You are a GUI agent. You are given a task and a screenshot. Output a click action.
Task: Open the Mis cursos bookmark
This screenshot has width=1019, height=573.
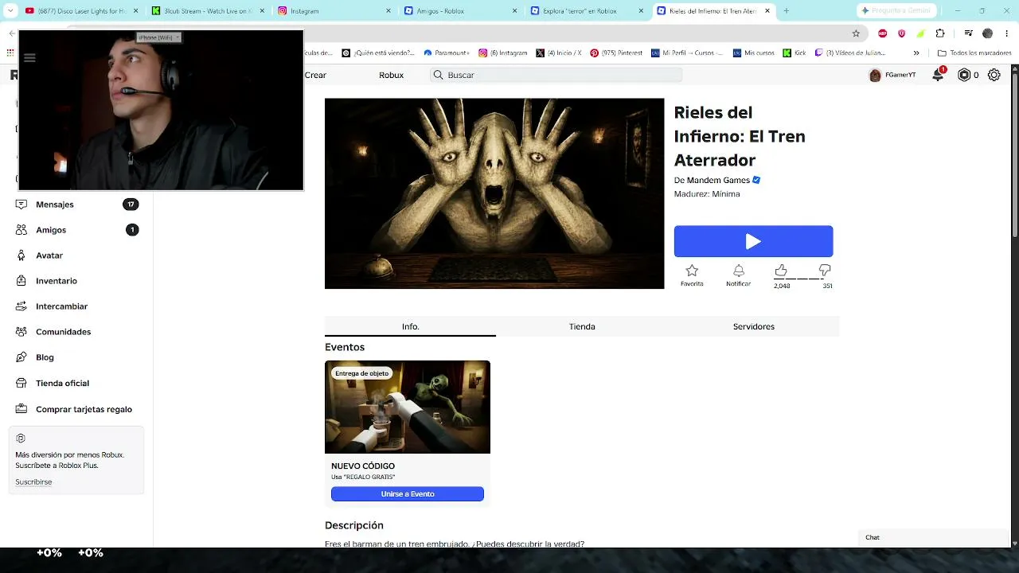click(753, 53)
